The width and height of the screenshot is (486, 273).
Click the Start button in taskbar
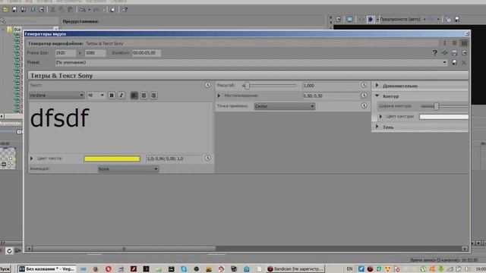5,269
